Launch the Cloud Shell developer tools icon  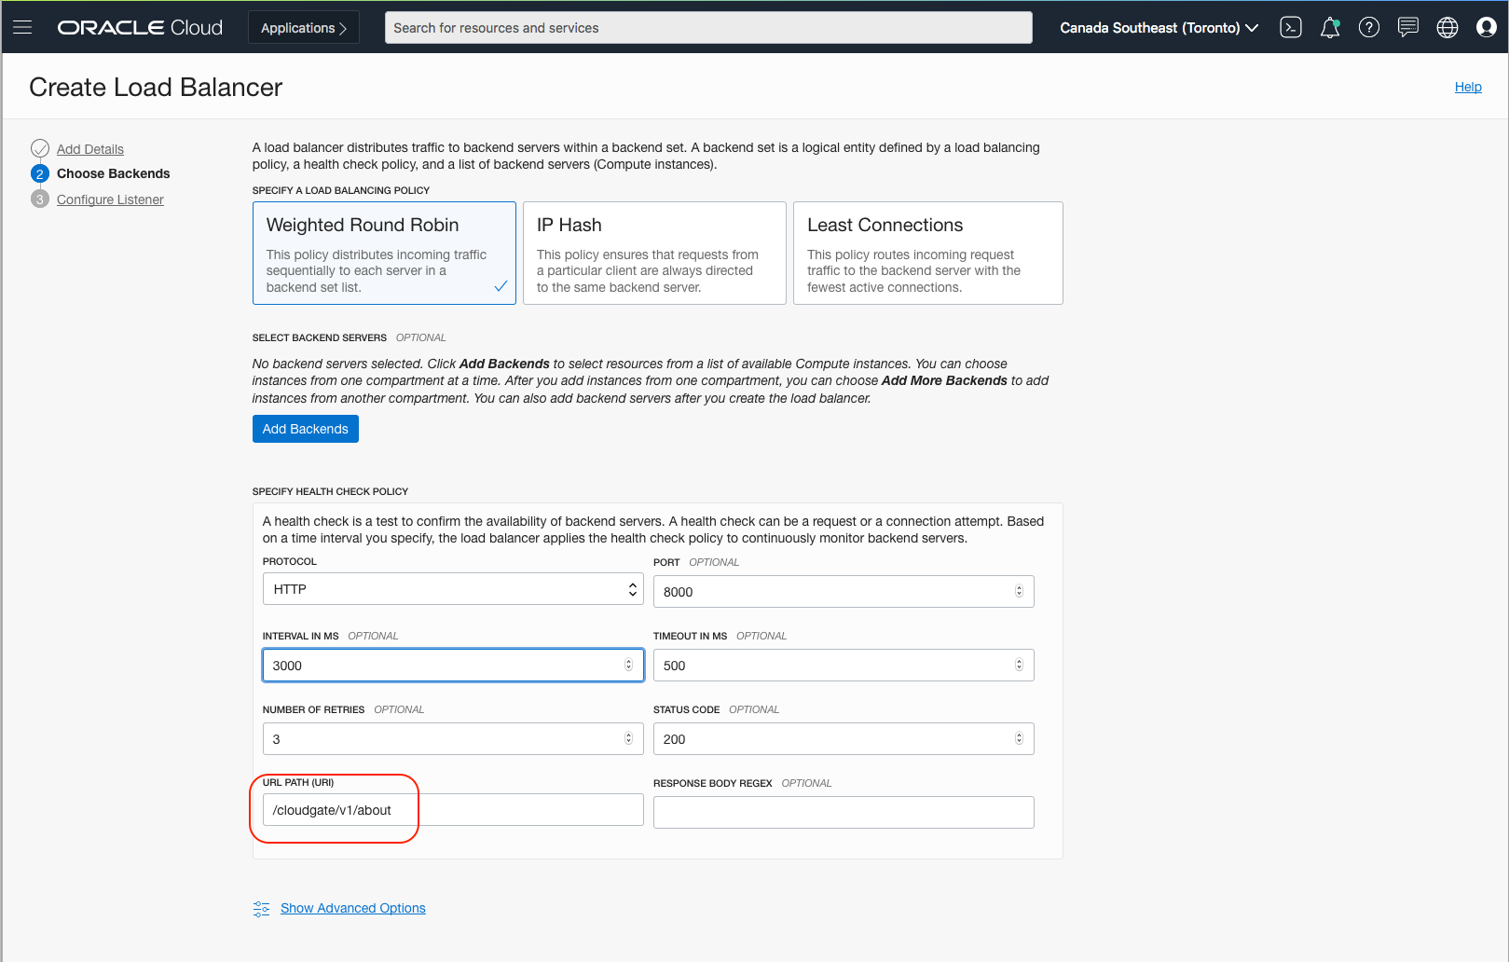[1291, 28]
